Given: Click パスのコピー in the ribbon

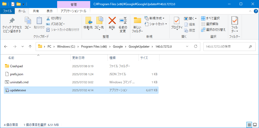Looking at the screenshot, I should [x=56, y=24].
